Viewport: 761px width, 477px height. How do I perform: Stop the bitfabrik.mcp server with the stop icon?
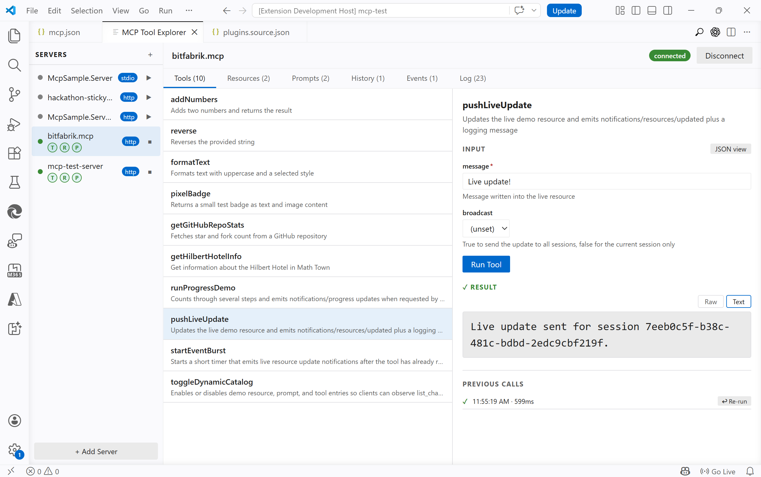pos(150,141)
